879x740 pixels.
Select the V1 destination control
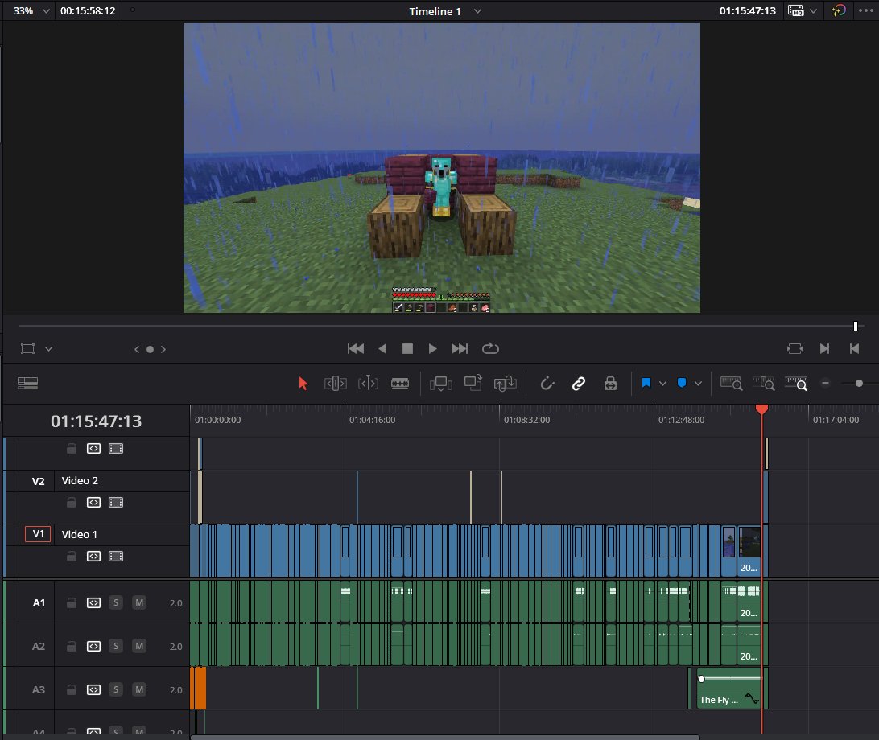coord(38,534)
